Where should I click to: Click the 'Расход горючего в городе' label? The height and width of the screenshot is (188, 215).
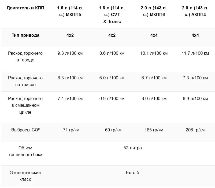25,57
